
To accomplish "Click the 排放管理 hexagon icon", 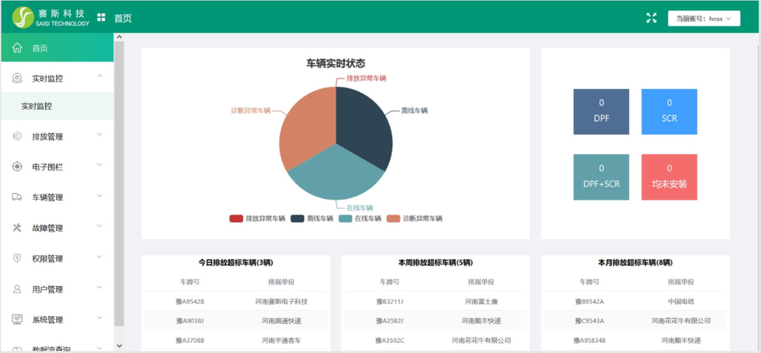I will point(17,136).
